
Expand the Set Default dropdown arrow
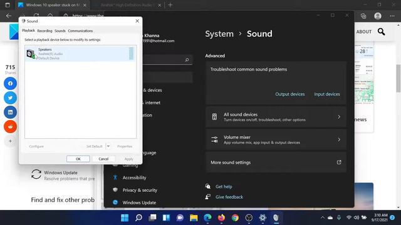tap(108, 146)
